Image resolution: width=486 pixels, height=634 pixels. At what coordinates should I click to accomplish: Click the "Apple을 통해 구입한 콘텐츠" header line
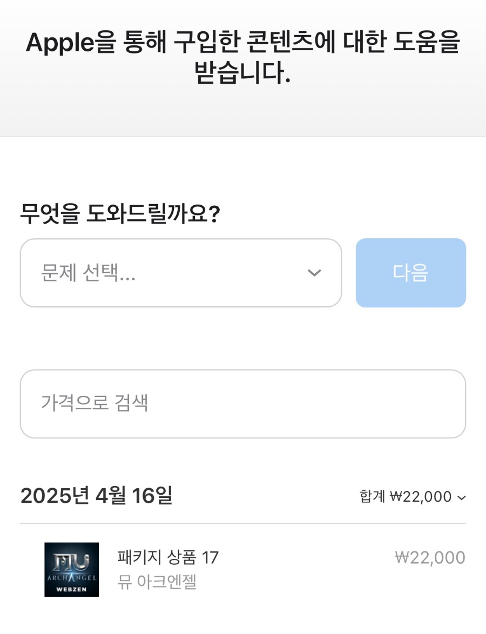[242, 43]
